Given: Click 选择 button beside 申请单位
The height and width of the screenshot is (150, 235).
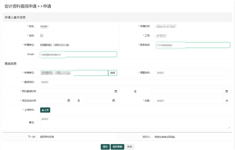Looking at the screenshot, I should click(x=113, y=73).
